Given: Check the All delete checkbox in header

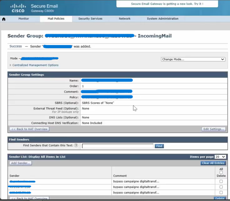Looking at the screenshot, I should click(221, 172).
